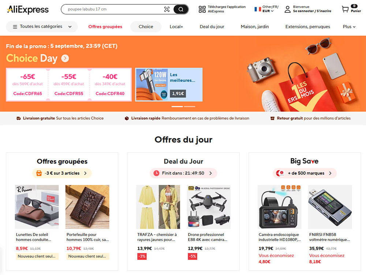366x275 pixels.
Task: Click the -3 € sur 3 articles button
Action: 62,173
